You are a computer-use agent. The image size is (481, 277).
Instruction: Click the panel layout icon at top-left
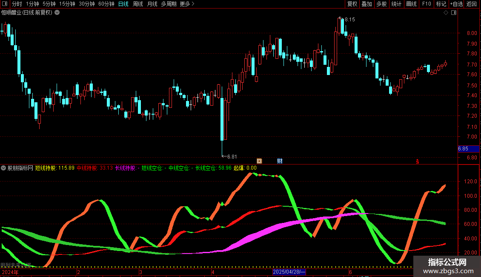click(5, 4)
